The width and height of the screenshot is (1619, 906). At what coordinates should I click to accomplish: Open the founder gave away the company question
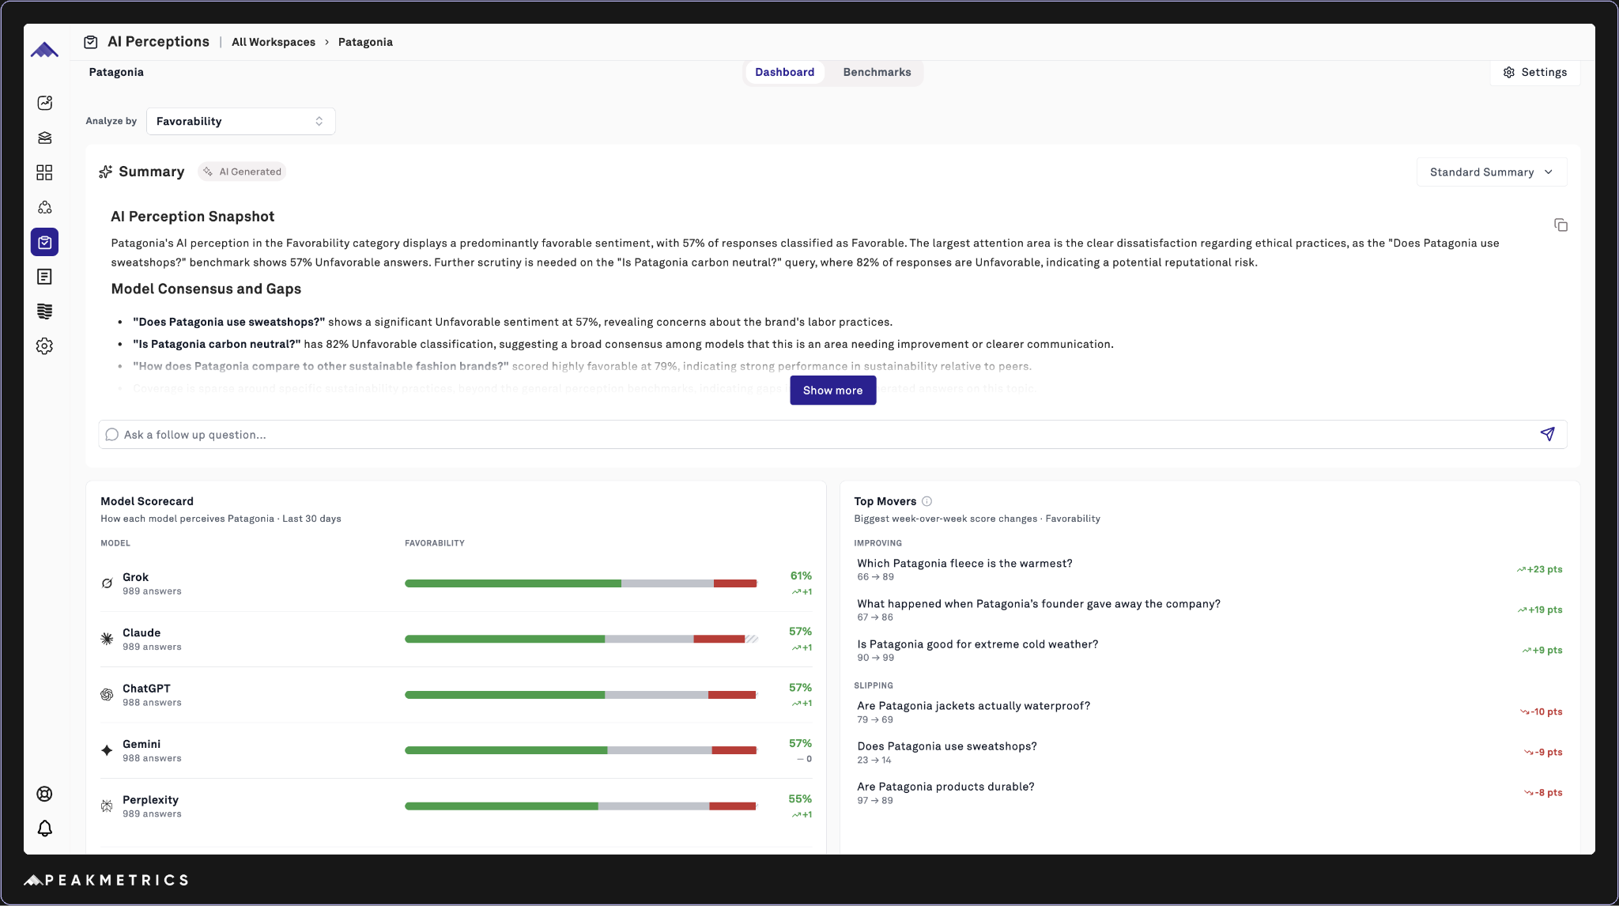click(x=1039, y=604)
